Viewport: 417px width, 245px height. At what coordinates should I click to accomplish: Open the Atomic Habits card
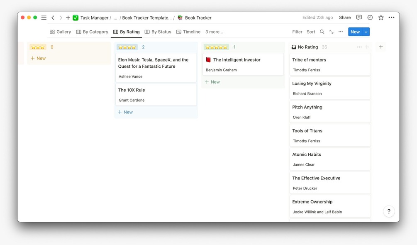click(330, 159)
